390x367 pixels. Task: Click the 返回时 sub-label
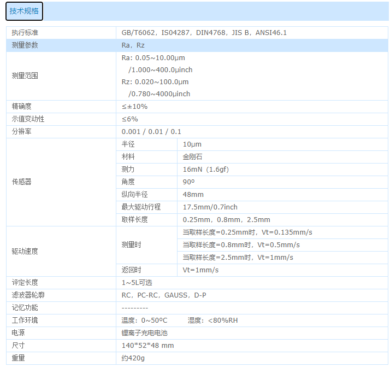click(x=131, y=270)
